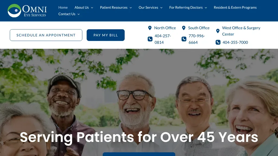This screenshot has height=156, width=278.
Task: Click the Omni Eye Services logo
Action: point(27,11)
